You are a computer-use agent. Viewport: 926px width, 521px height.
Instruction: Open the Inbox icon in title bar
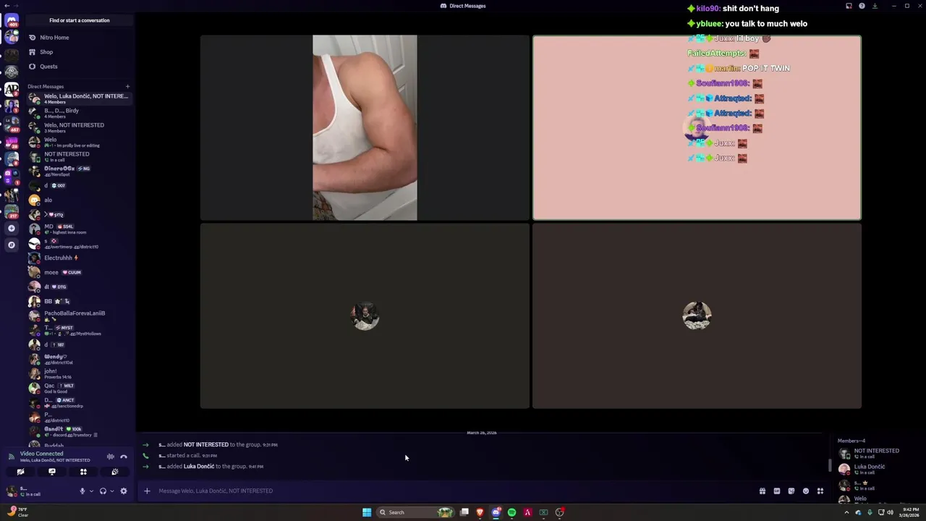849,6
